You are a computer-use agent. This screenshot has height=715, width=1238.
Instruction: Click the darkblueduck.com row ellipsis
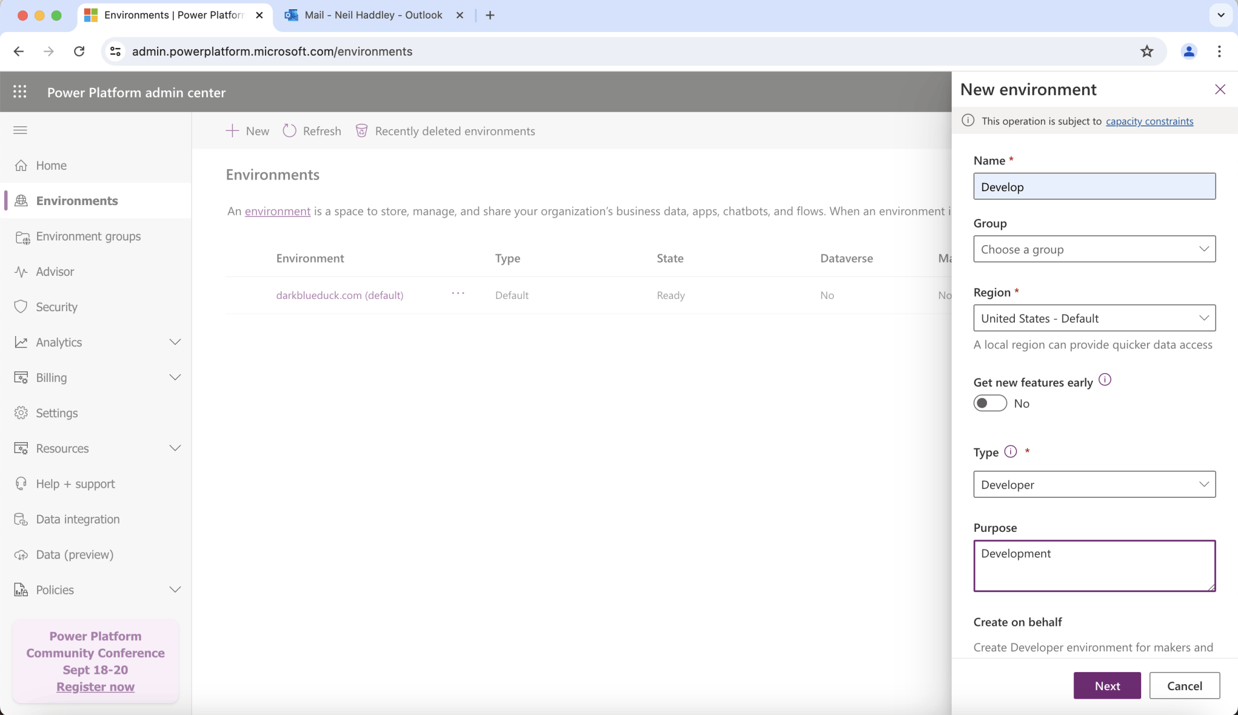tap(458, 294)
